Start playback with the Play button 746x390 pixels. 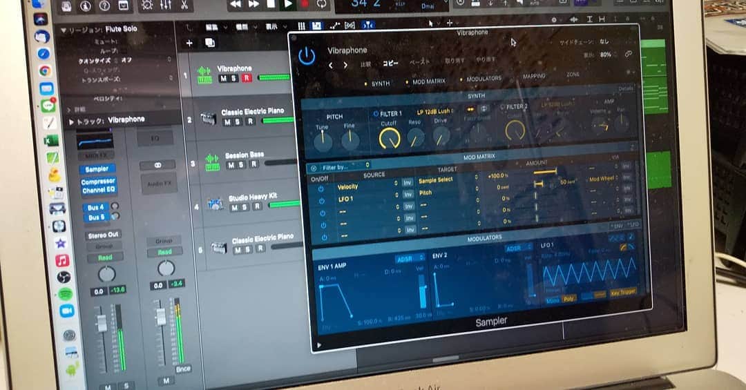pyautogui.click(x=288, y=4)
